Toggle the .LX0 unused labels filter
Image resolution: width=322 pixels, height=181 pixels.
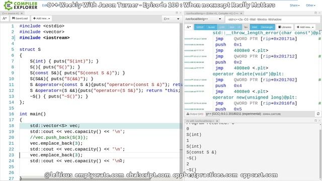222,27
